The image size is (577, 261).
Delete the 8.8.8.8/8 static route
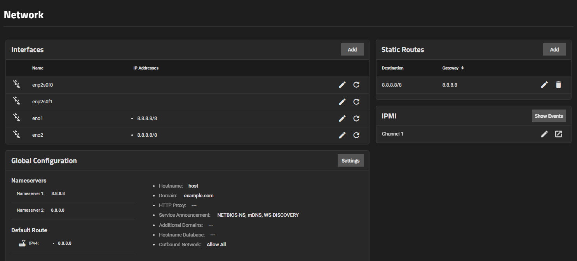[558, 85]
